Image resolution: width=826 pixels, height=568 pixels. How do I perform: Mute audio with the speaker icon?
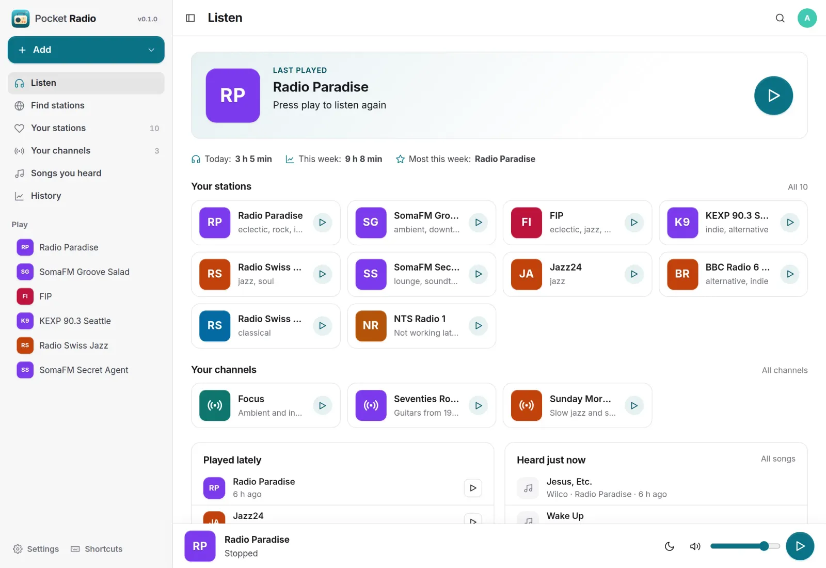click(x=695, y=546)
